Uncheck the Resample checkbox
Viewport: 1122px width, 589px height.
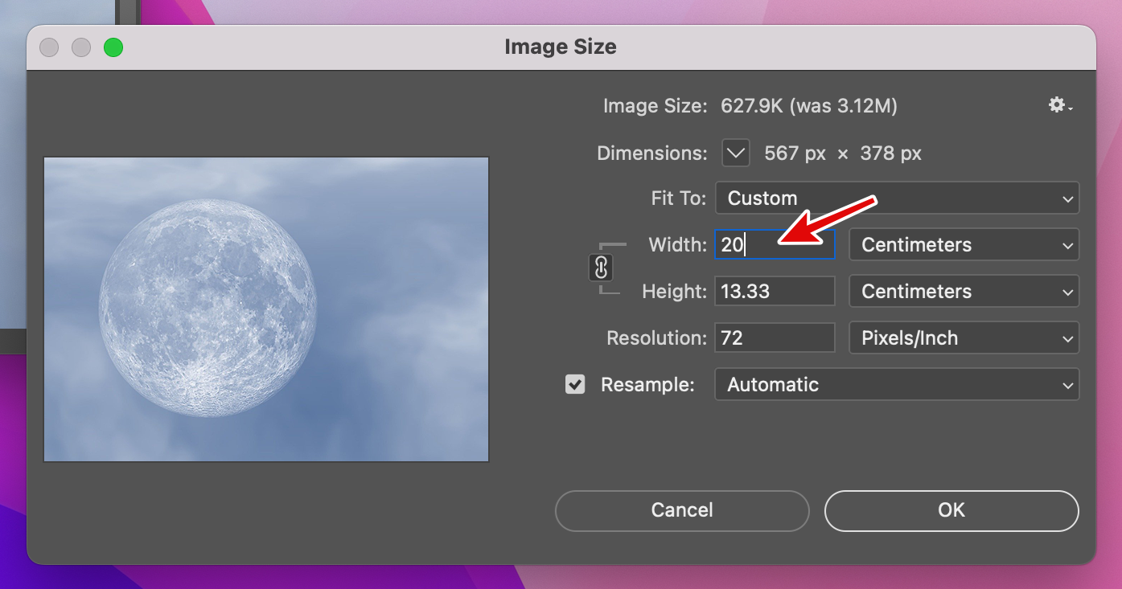pos(575,384)
